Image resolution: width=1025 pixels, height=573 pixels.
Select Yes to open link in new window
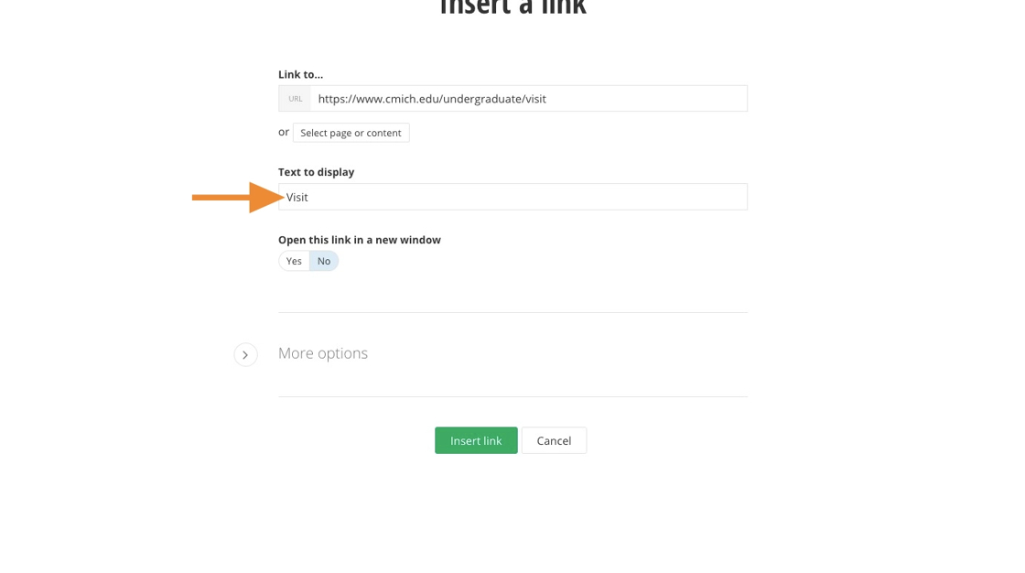point(294,261)
